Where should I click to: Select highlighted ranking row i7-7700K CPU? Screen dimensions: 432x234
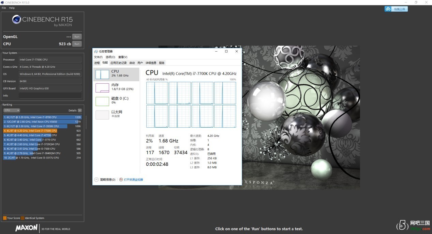pyautogui.click(x=42, y=131)
